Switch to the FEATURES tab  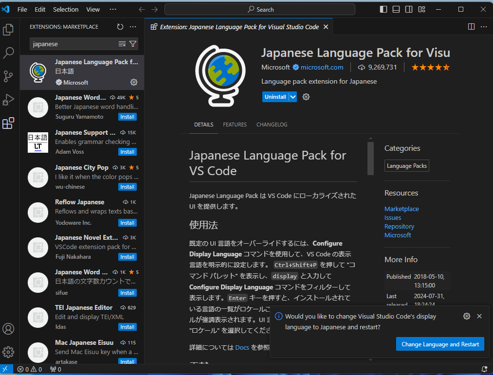point(235,125)
